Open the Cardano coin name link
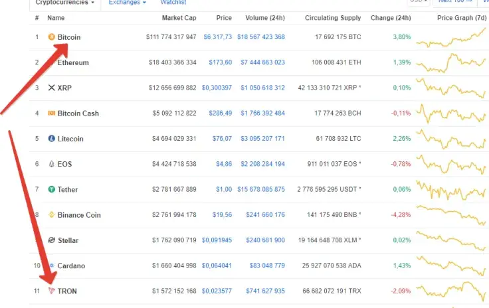Screen dimensions: 489x308 (72, 266)
